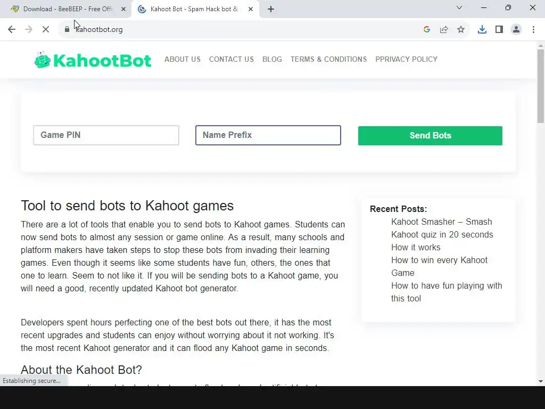Click the forward navigation arrow
The height and width of the screenshot is (409, 545).
tap(29, 30)
